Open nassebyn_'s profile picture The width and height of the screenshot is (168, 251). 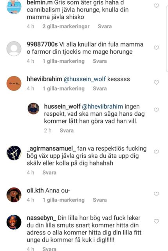[14, 222]
